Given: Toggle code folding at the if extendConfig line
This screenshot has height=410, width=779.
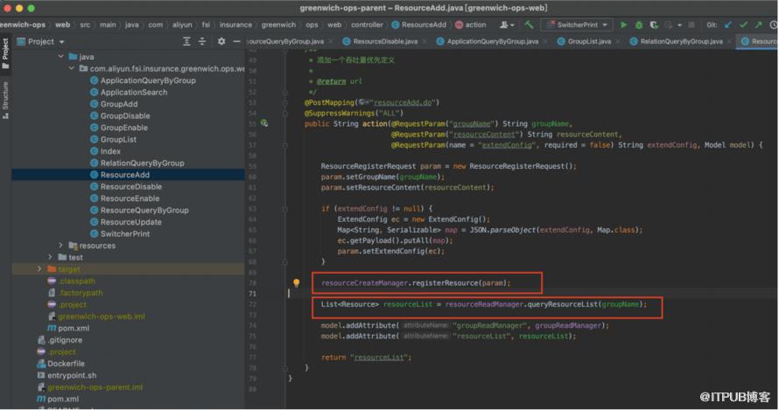Looking at the screenshot, I should [x=285, y=208].
